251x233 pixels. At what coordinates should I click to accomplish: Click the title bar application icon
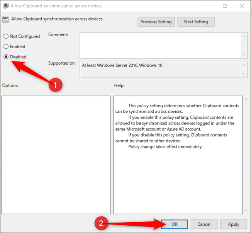pos(6,6)
